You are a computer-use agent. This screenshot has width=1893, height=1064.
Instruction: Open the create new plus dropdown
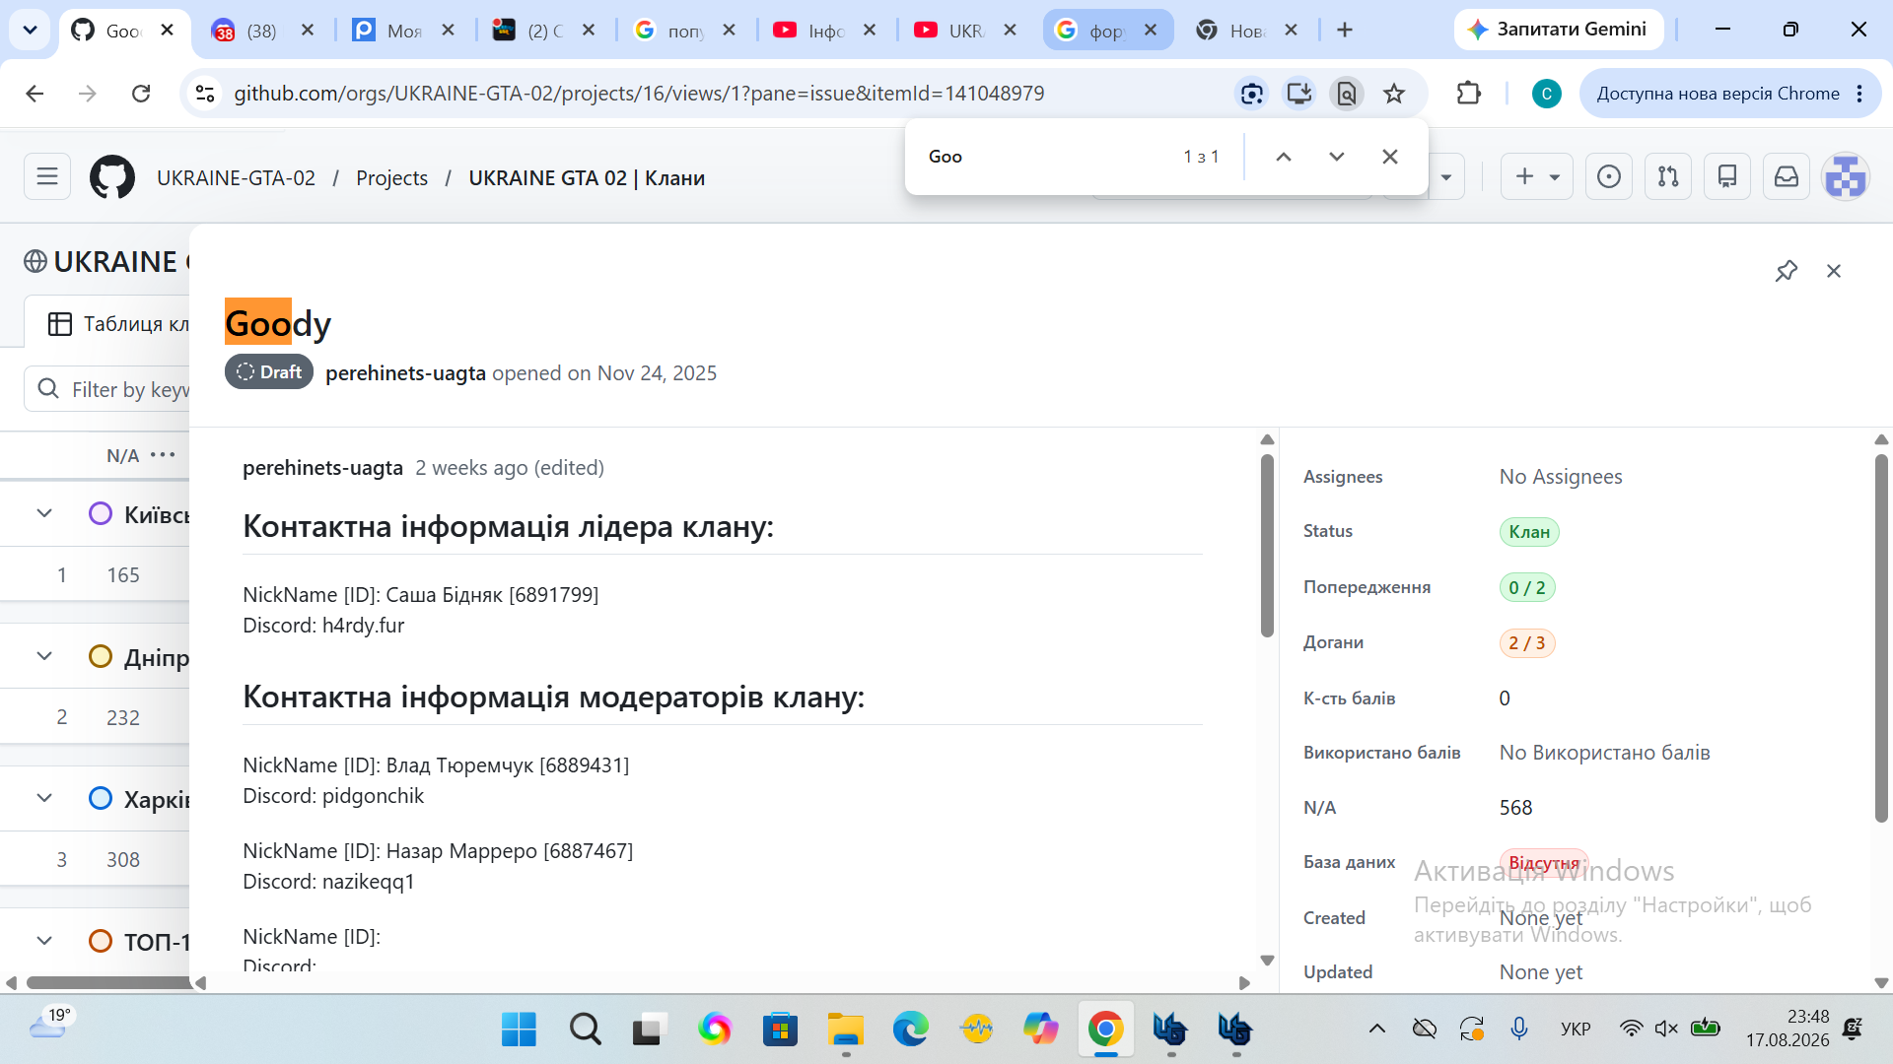click(x=1537, y=177)
